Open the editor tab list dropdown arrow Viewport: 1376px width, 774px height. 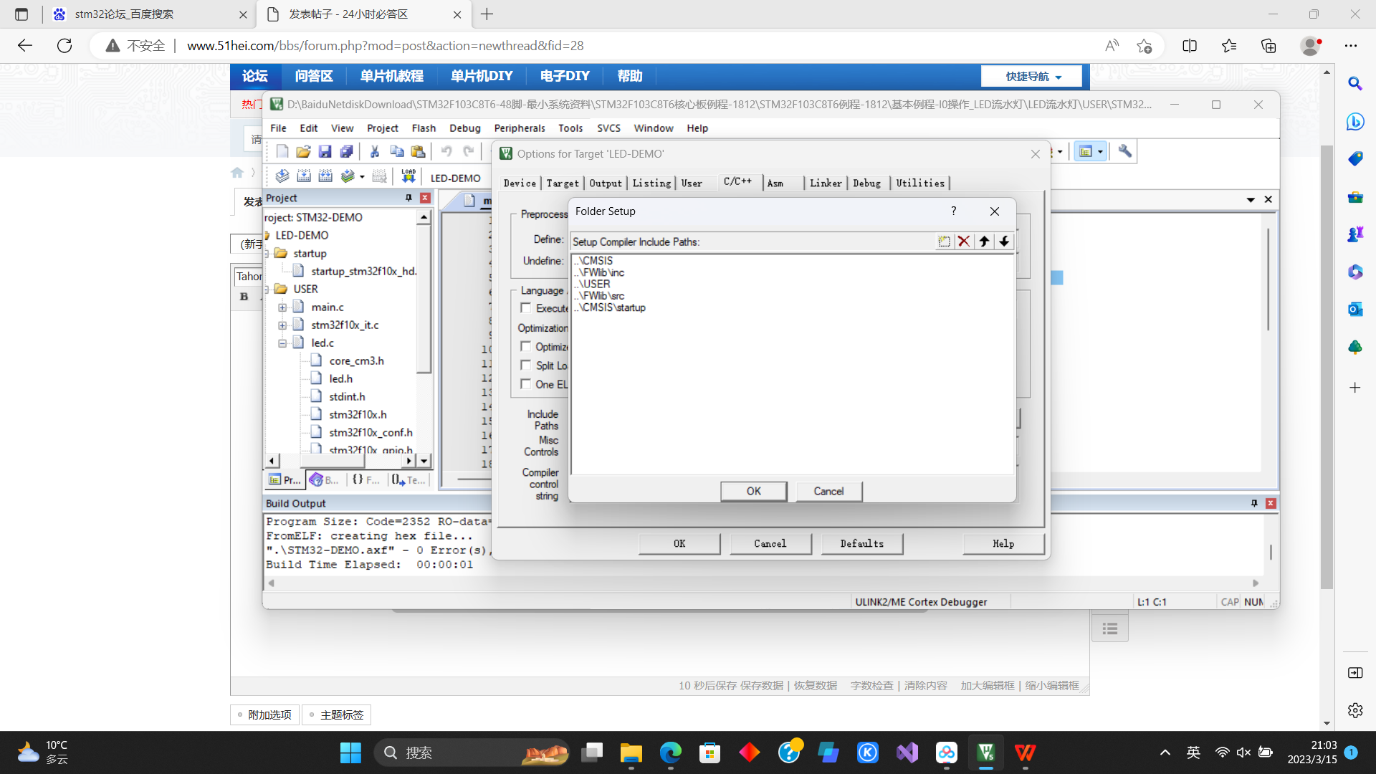click(x=1251, y=200)
